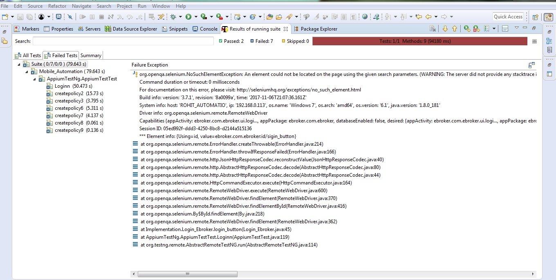
Task: Click the red test progress bar
Action: click(x=419, y=41)
